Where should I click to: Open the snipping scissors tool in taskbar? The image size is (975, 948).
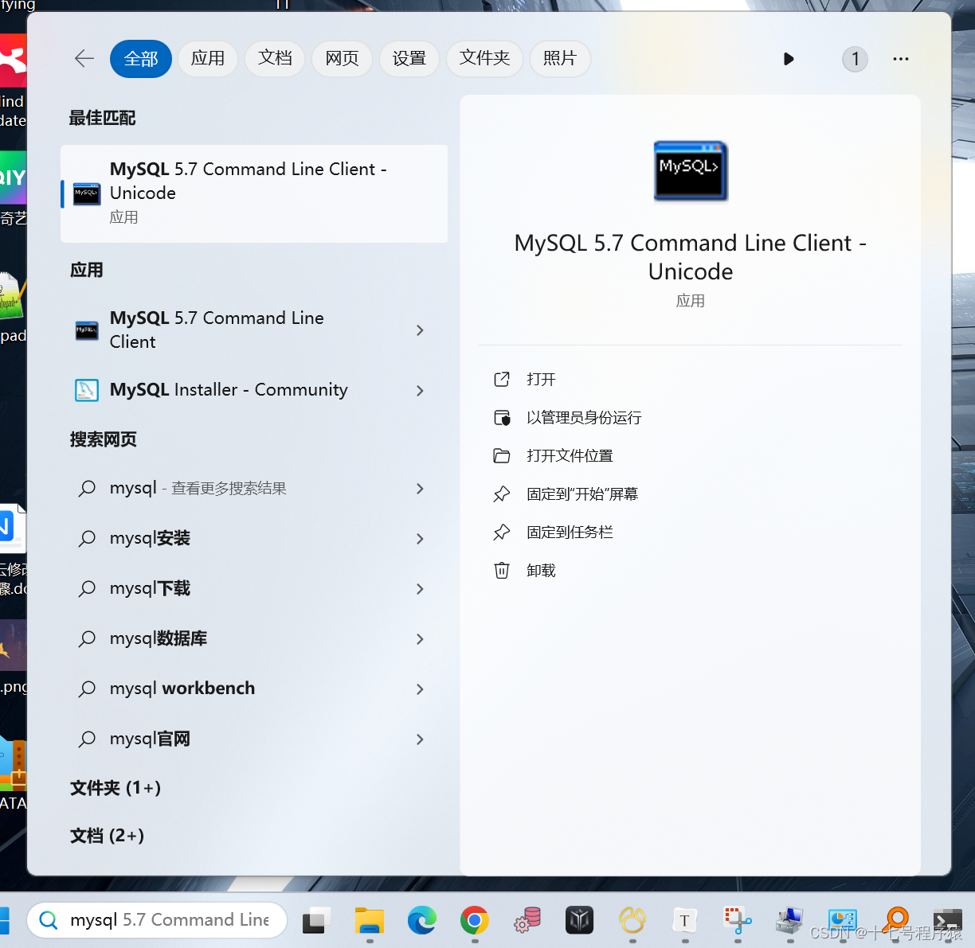738,920
